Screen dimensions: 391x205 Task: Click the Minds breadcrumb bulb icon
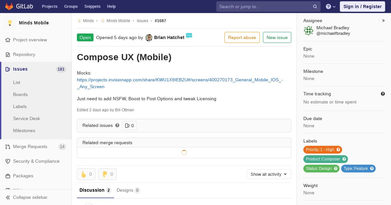tap(79, 20)
